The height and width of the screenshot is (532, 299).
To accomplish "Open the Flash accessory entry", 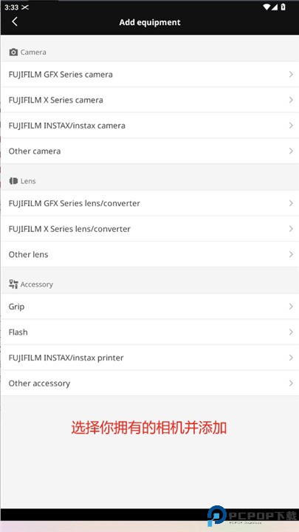I will pos(149,332).
